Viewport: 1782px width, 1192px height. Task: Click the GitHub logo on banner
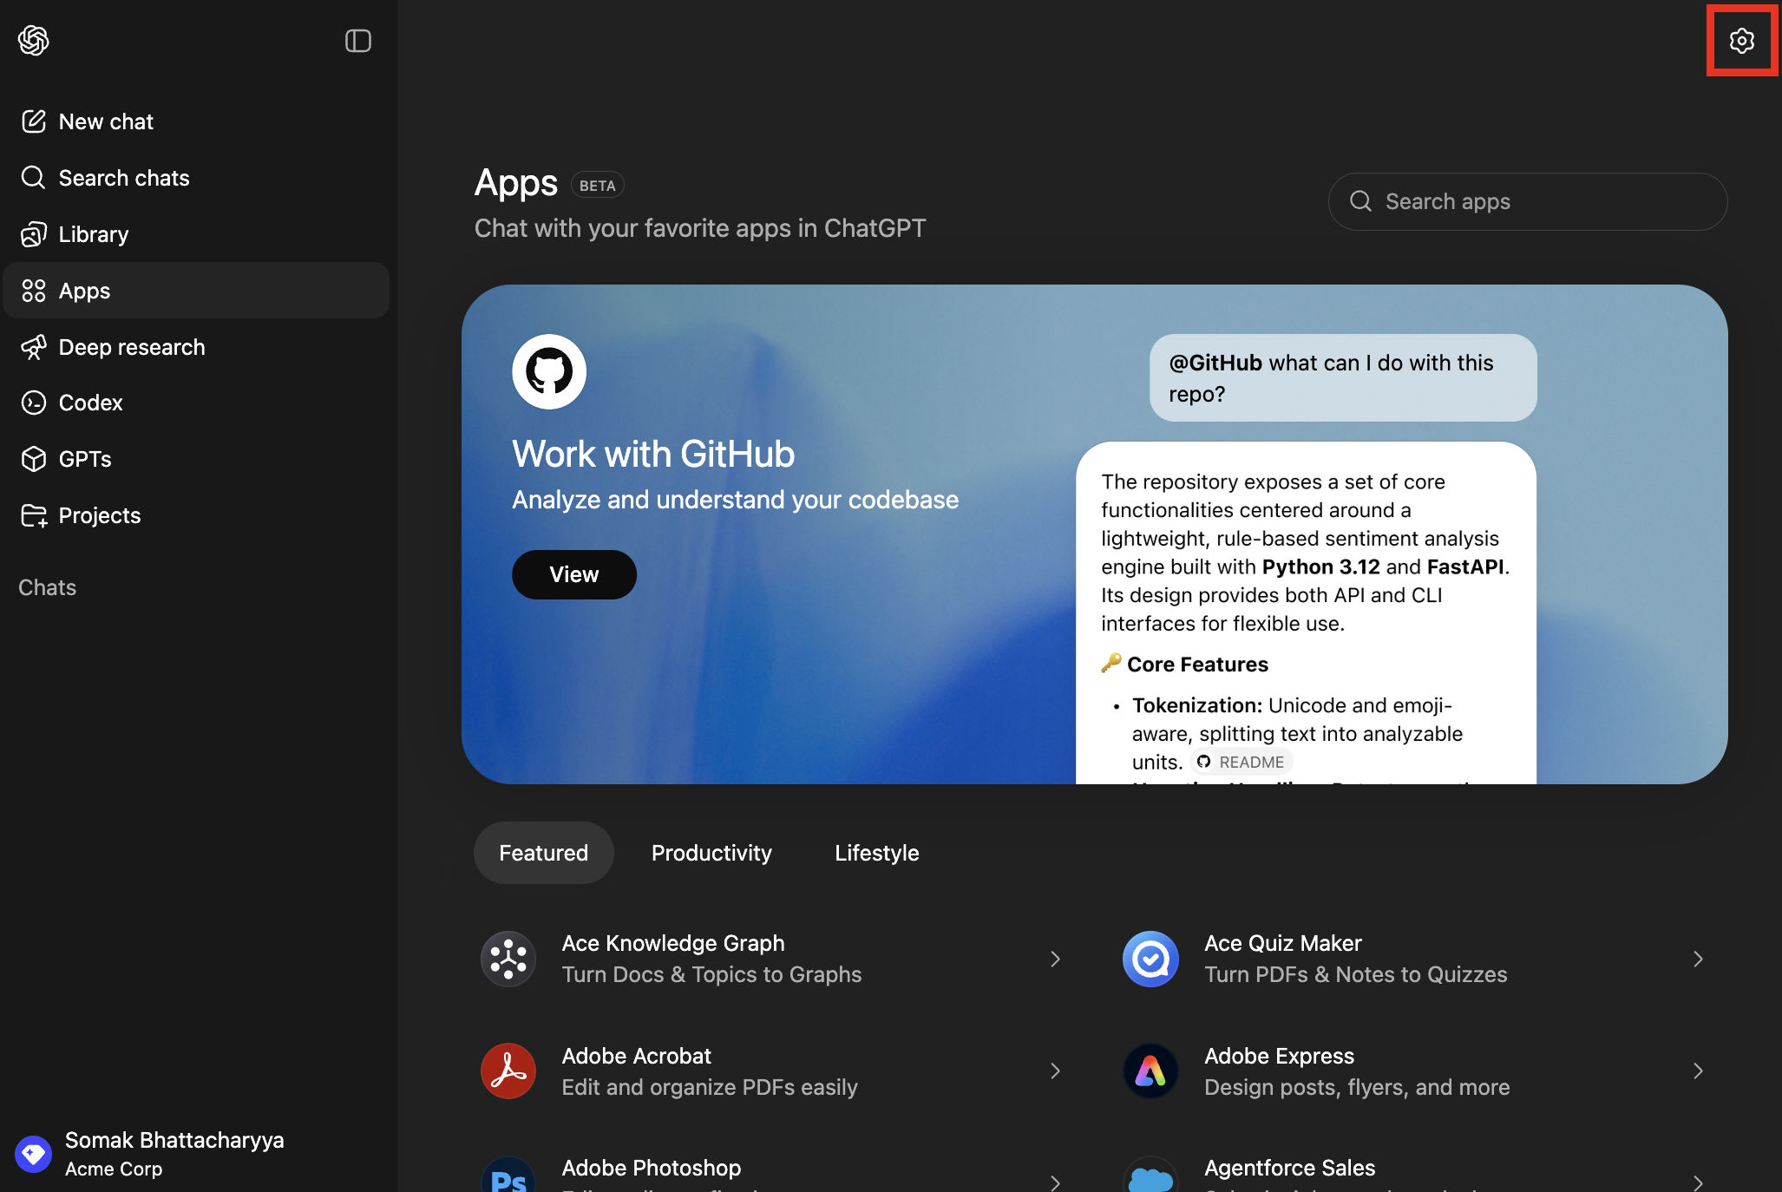[x=549, y=371]
